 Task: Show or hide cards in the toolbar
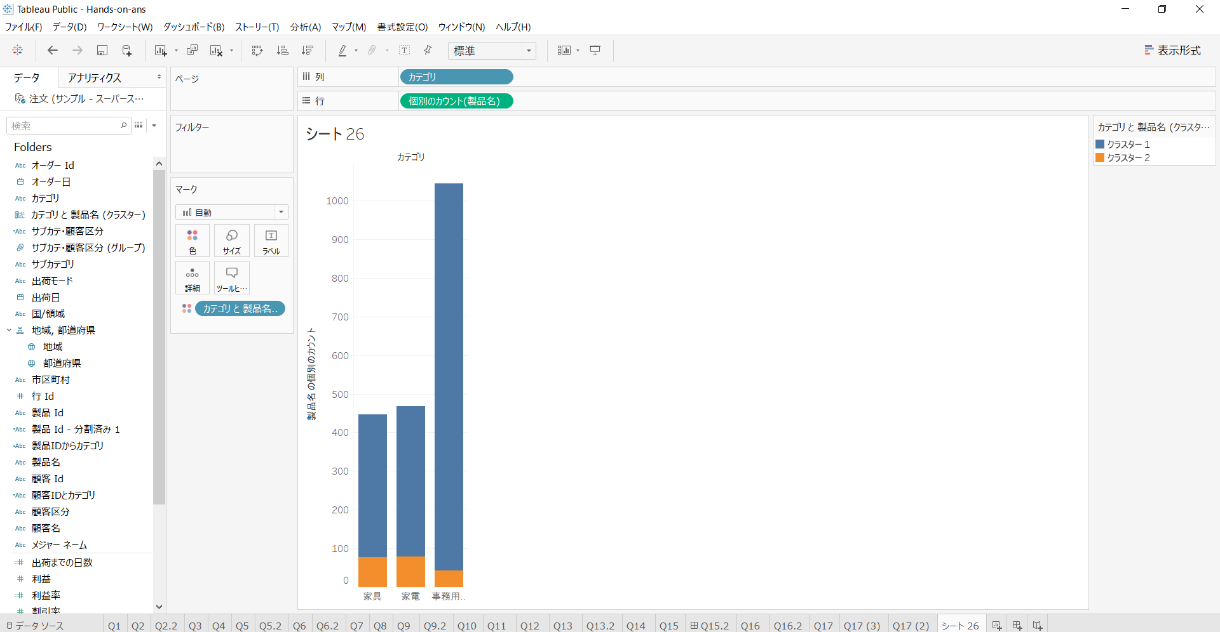pyautogui.click(x=564, y=50)
